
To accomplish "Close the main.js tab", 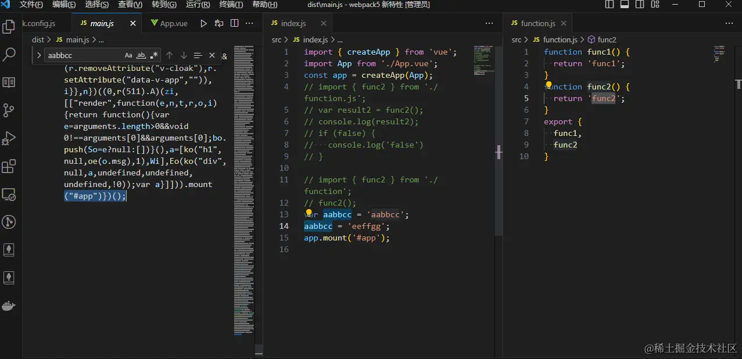I will click(x=132, y=24).
